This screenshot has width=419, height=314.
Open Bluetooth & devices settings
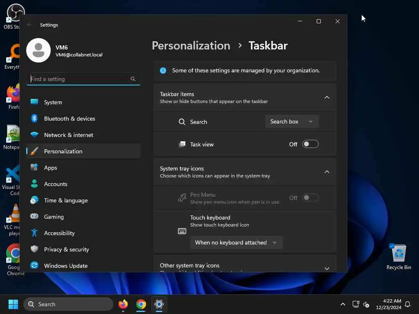(x=83, y=119)
